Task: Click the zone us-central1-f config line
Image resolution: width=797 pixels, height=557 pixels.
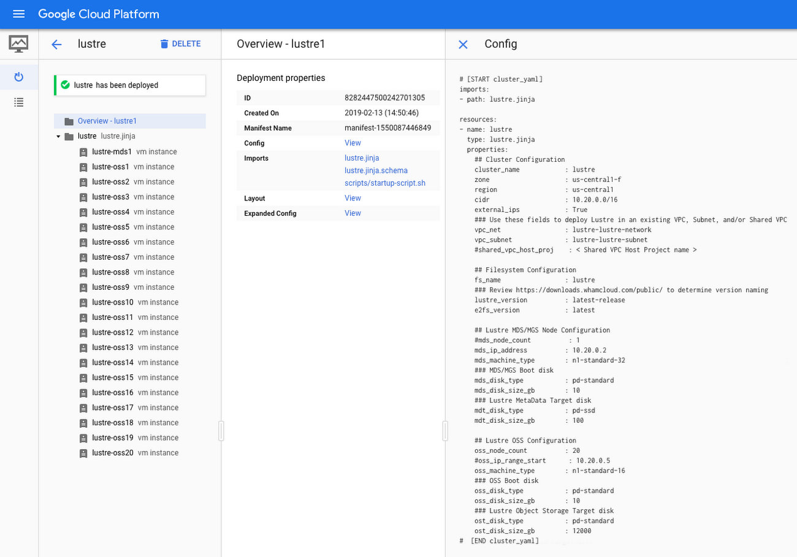Action: coord(548,180)
